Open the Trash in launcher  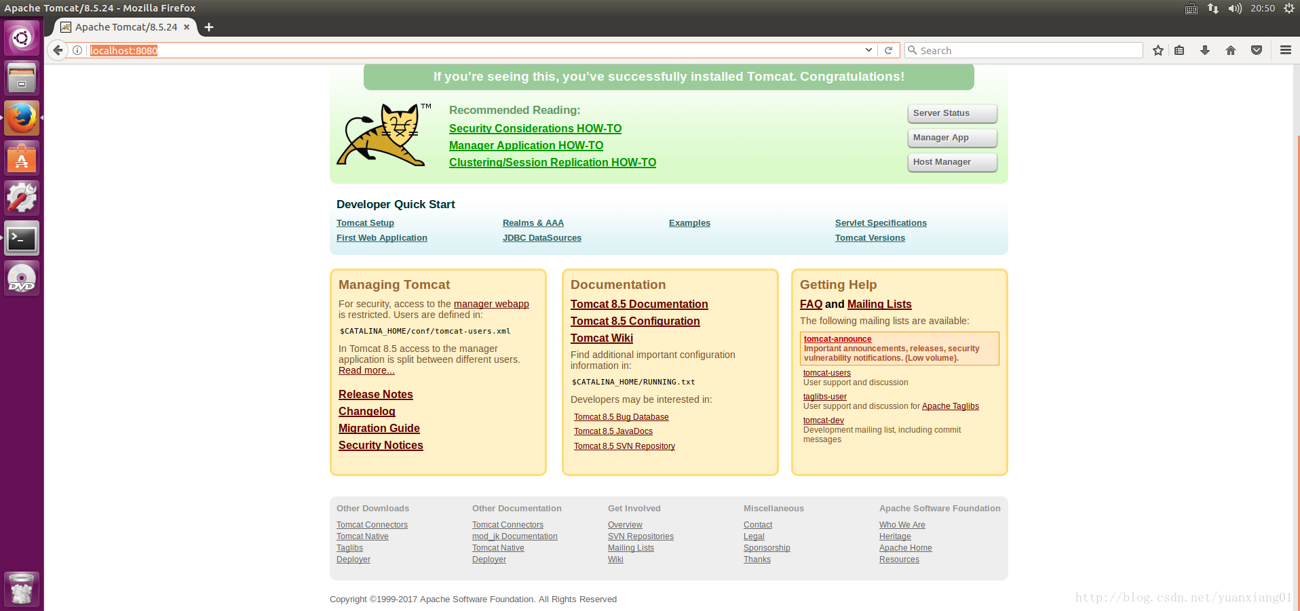click(x=22, y=589)
